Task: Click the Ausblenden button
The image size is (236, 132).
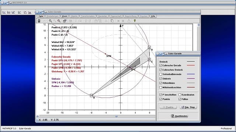Action: [179, 116]
